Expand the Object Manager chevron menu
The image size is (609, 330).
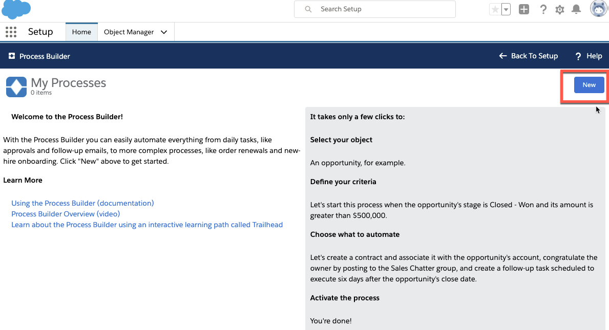pyautogui.click(x=164, y=32)
